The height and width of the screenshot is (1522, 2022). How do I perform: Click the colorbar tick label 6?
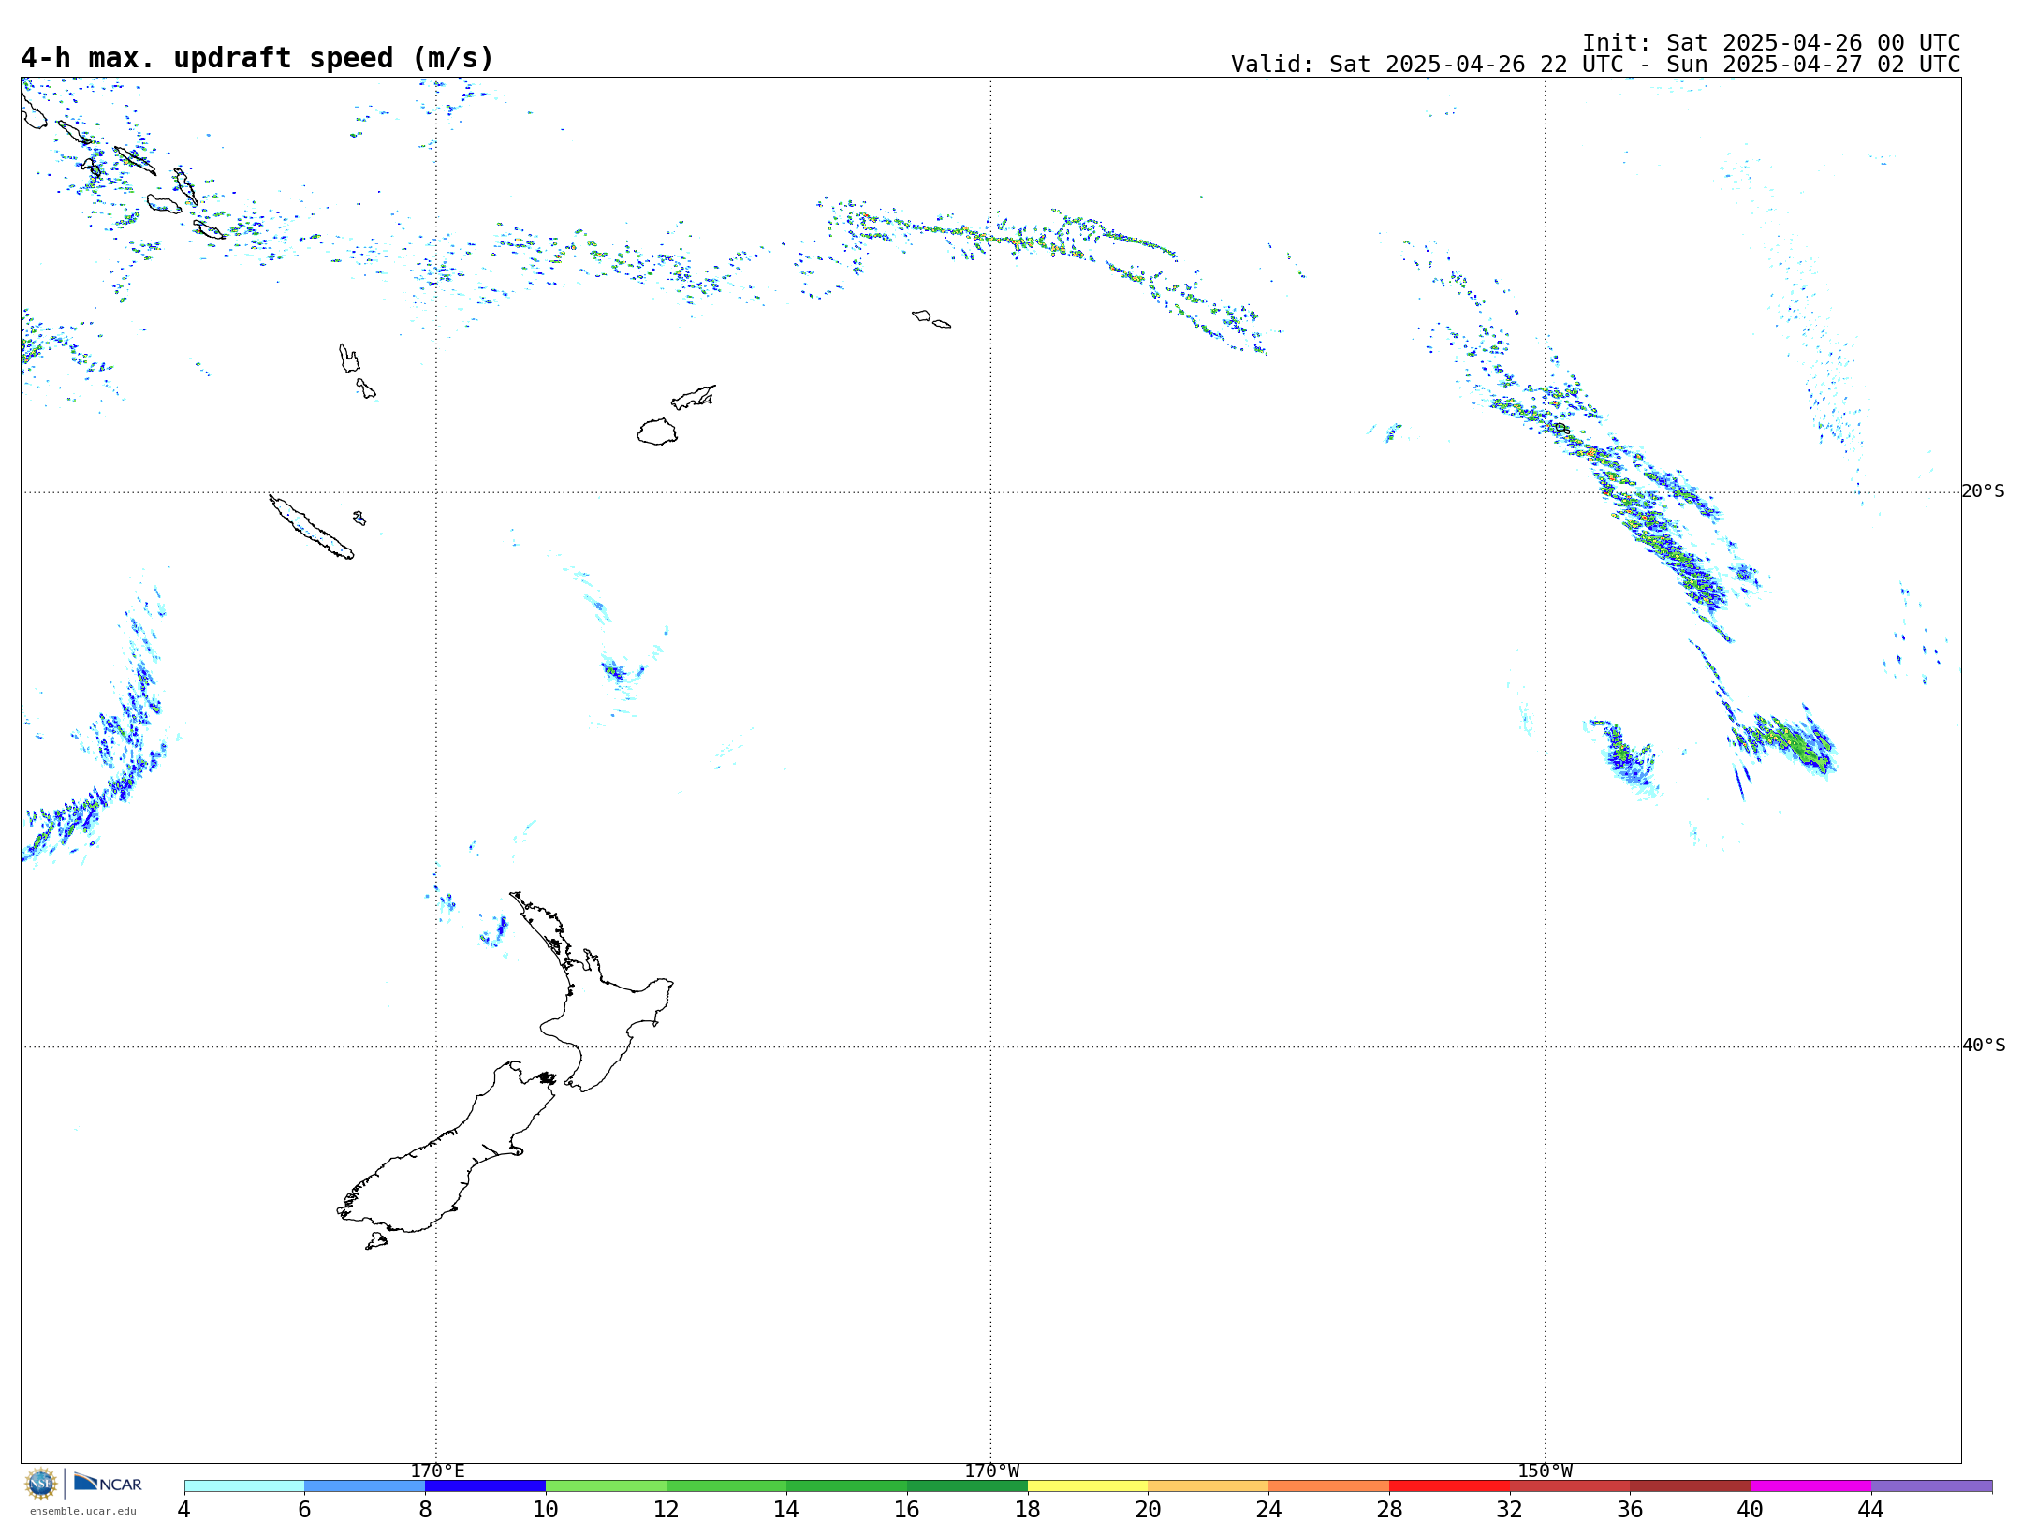tap(304, 1509)
